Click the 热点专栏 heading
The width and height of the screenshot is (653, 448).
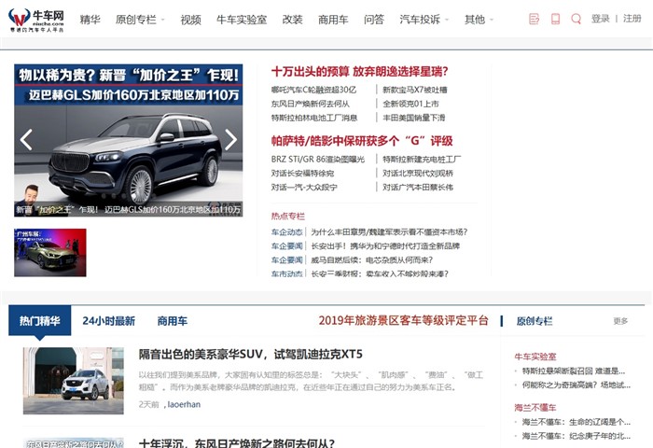click(287, 216)
